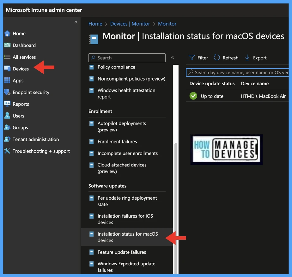Click the Groups people icon

click(7, 127)
